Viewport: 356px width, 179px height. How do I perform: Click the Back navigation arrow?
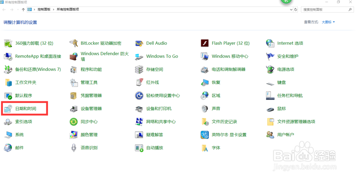[4, 10]
